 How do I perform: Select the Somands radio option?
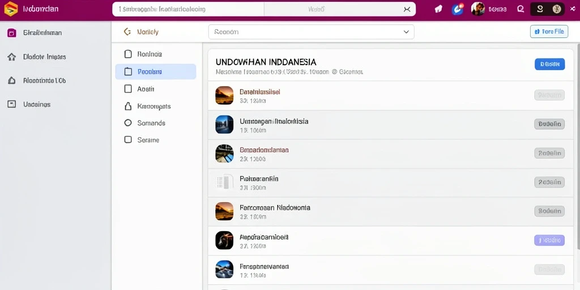(128, 123)
